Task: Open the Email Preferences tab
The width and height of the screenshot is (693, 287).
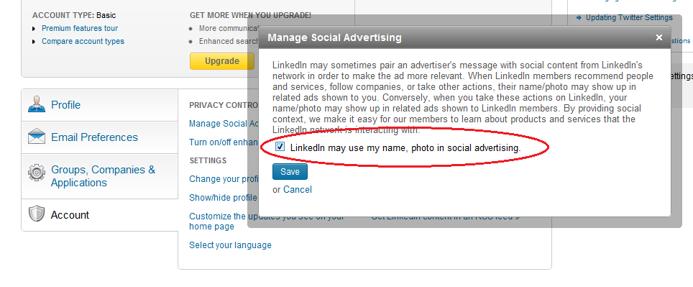Action: click(100, 137)
